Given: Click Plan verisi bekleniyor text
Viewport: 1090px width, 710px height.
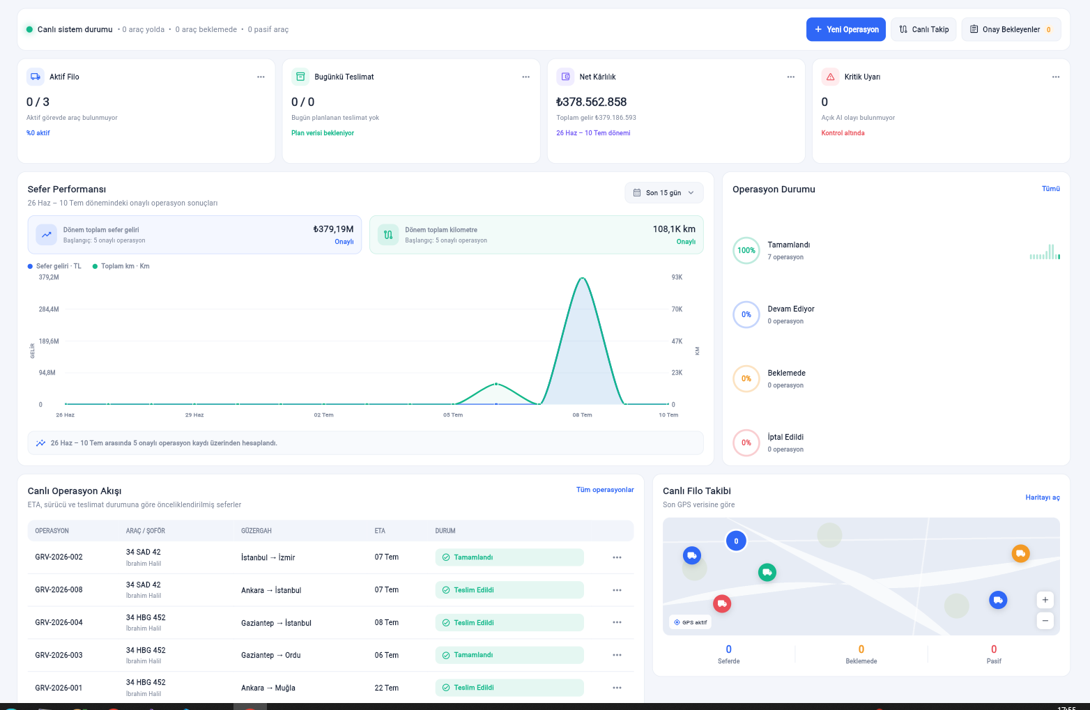Looking at the screenshot, I should coord(323,133).
